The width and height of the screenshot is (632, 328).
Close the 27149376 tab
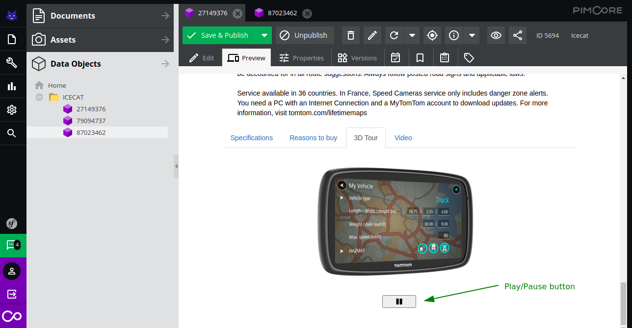click(237, 13)
